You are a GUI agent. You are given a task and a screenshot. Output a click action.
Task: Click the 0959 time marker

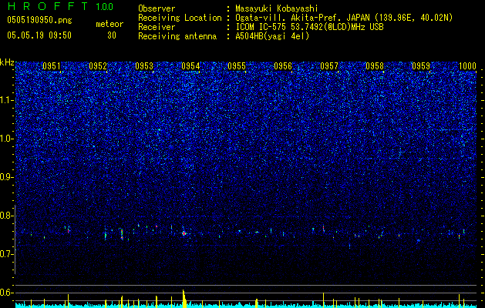click(421, 66)
